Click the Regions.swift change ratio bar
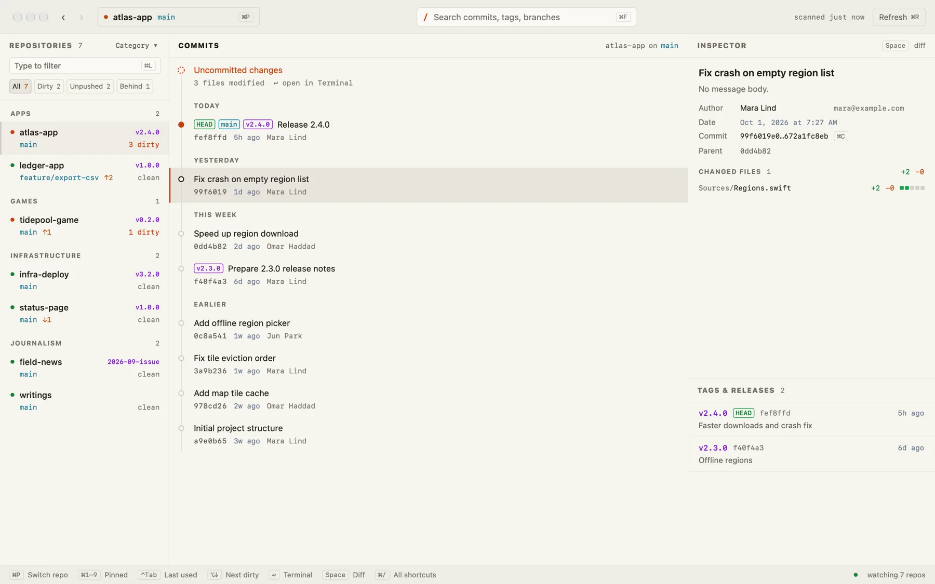 pyautogui.click(x=912, y=188)
